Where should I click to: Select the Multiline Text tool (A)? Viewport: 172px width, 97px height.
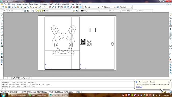[x=2, y=65]
